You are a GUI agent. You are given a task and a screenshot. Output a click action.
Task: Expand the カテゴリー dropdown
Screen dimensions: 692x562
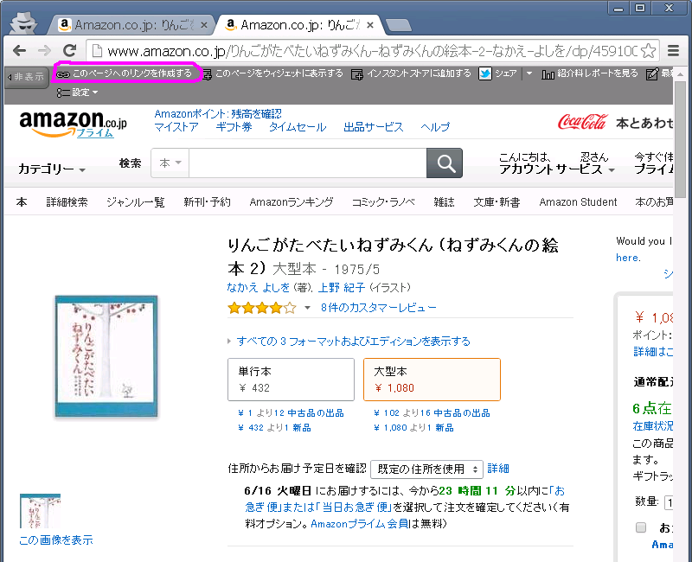click(52, 169)
